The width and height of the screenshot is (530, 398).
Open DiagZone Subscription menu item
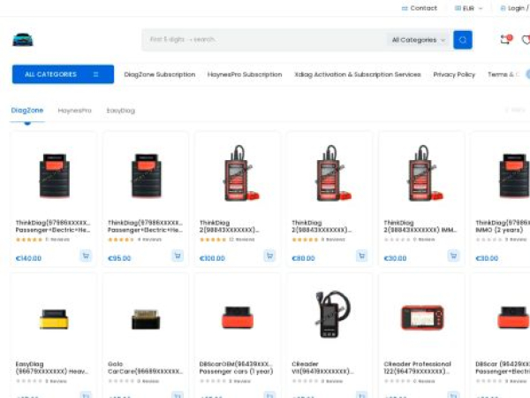(160, 74)
